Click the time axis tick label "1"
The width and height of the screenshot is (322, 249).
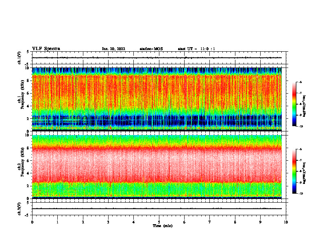[57, 222]
